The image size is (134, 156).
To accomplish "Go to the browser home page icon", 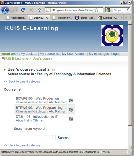I will (39, 10).
